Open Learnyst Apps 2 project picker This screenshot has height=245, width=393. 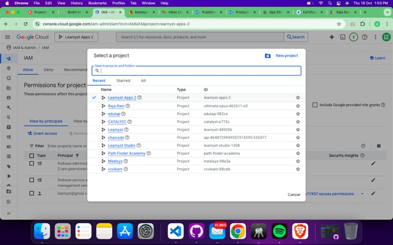pyautogui.click(x=77, y=37)
